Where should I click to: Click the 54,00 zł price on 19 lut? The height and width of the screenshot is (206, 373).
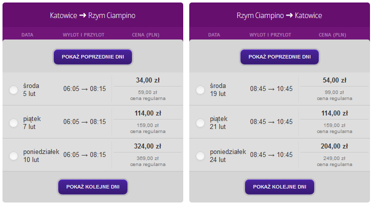334,80
